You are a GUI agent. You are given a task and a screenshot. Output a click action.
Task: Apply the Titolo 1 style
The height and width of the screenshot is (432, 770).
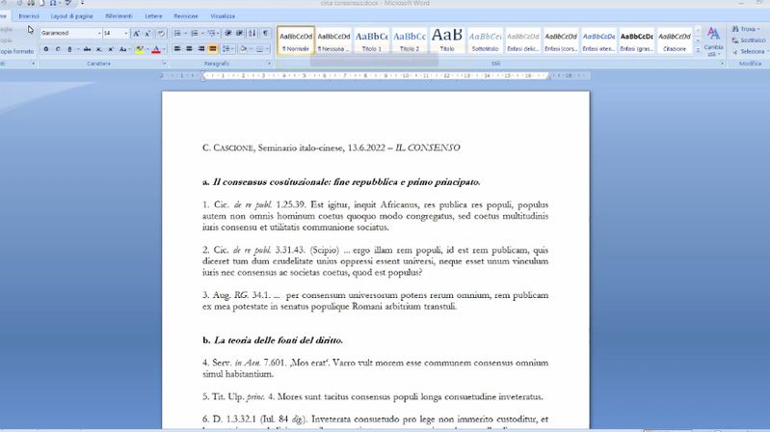pos(371,40)
